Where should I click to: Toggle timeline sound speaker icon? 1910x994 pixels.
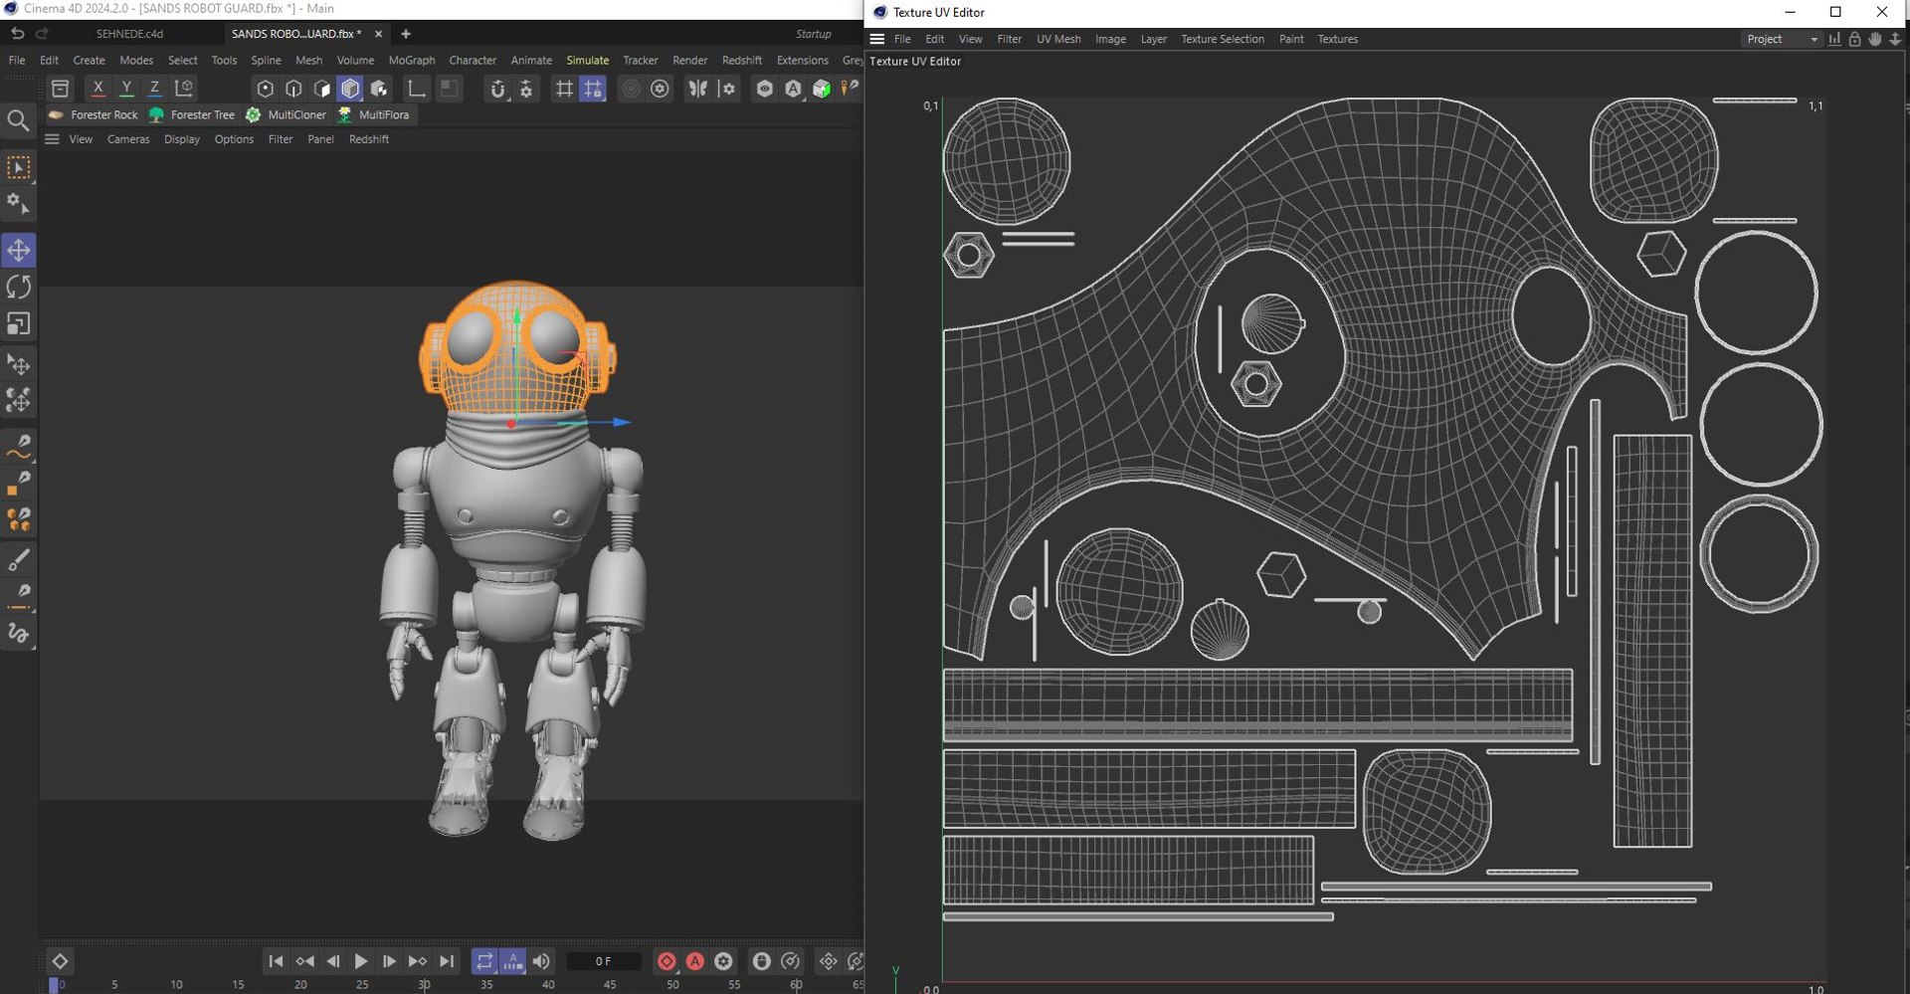[x=541, y=961]
